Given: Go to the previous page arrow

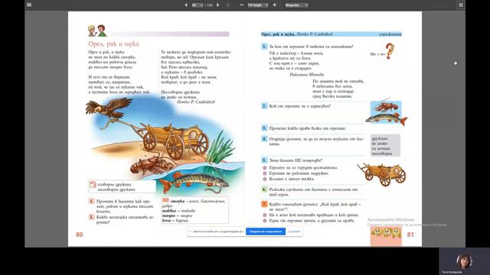Looking at the screenshot, I should 185,5.
